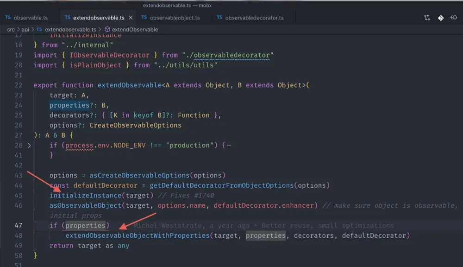This screenshot has width=463, height=267.
Task: Click extendObservableObjectWithProperties on line 48
Action: [x=138, y=235]
